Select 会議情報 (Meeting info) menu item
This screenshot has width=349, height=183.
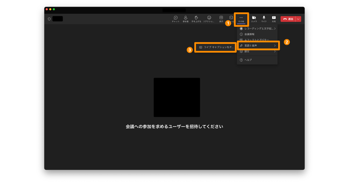pos(249,34)
